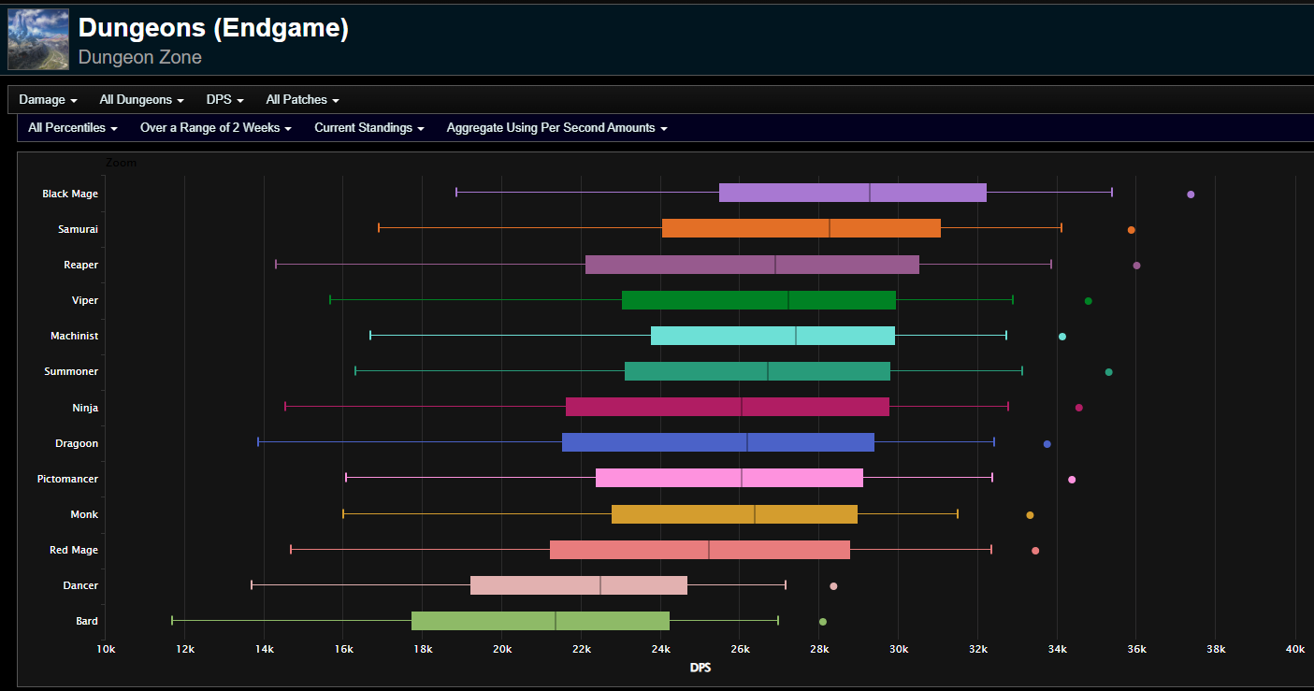Image resolution: width=1314 pixels, height=691 pixels.
Task: Click the Ninja outlier dot
Action: (1078, 408)
